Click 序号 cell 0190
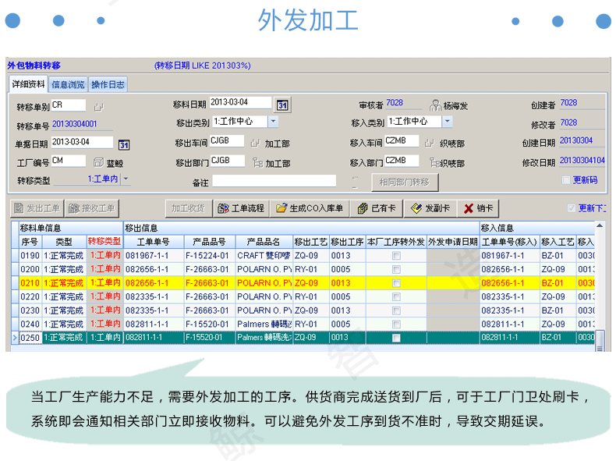 (x=30, y=256)
